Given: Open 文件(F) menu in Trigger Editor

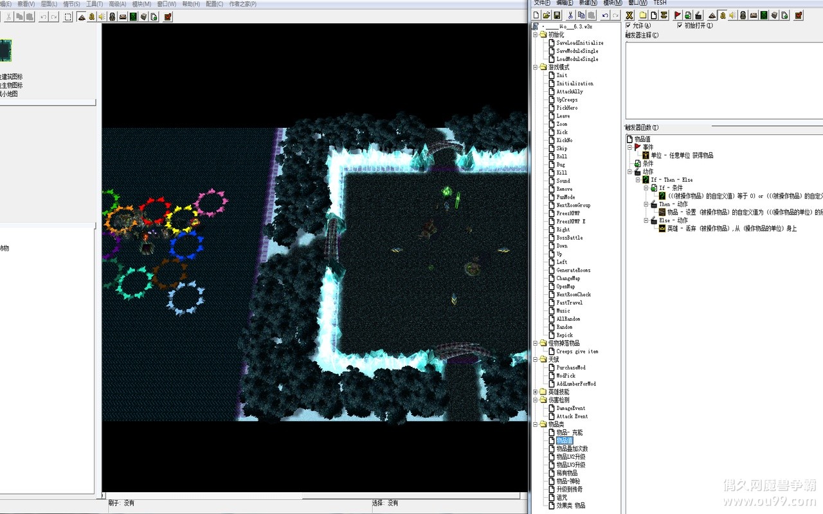Looking at the screenshot, I should (x=542, y=3).
